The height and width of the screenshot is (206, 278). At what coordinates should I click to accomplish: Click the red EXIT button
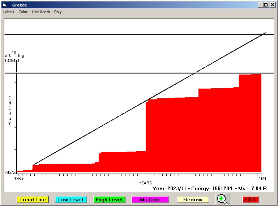(250, 200)
